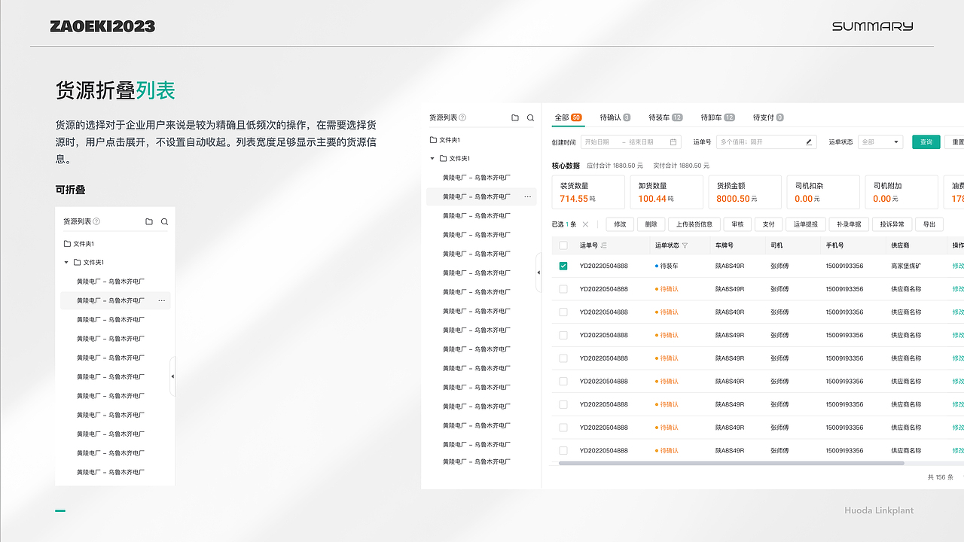Click the 开始日期 date input
The image size is (964, 542).
click(x=597, y=142)
